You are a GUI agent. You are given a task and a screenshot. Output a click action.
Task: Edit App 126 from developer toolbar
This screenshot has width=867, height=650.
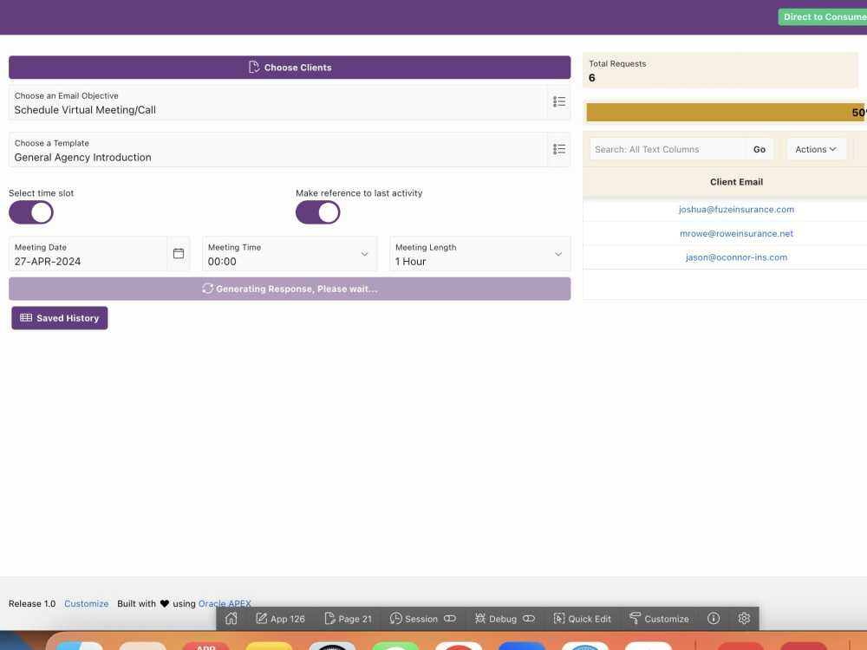280,619
